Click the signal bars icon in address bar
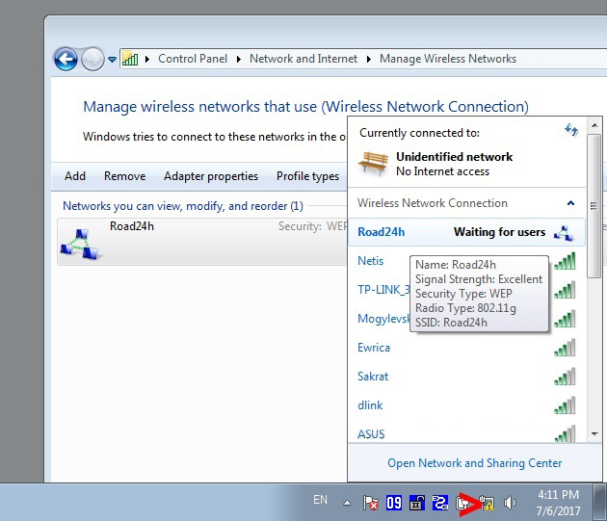The image size is (607, 521). 130,59
